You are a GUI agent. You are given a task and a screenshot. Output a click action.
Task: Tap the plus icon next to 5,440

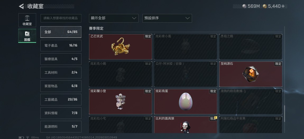(x=283, y=6)
